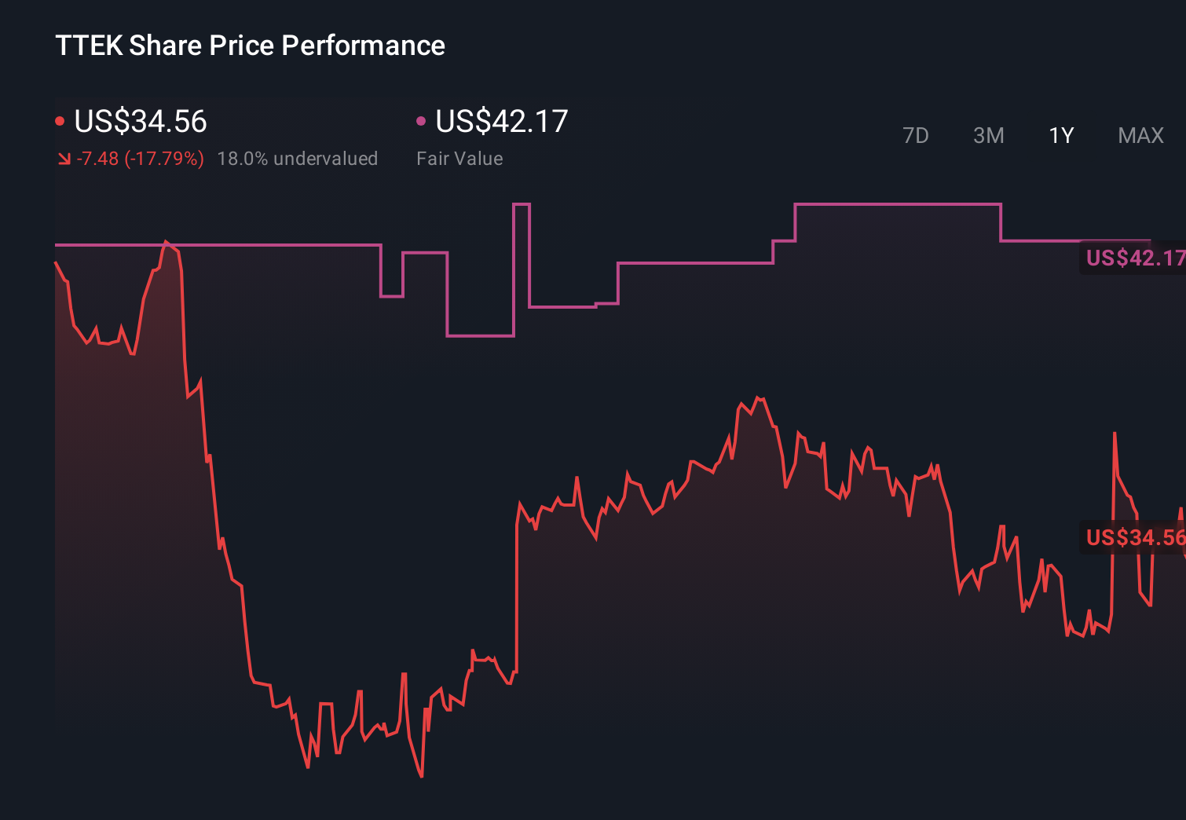Toggle the fair value series visibility
Screen dimensions: 1186x820
tap(501, 120)
